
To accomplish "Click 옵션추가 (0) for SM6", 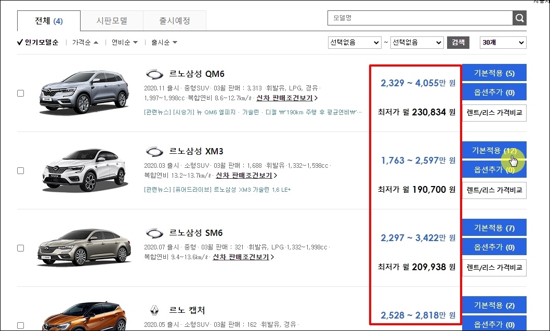I will 494,247.
